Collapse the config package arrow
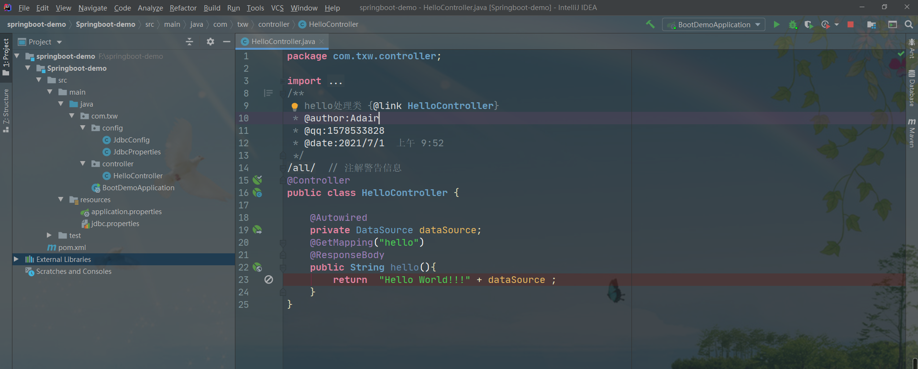Image resolution: width=918 pixels, height=369 pixels. click(x=83, y=128)
